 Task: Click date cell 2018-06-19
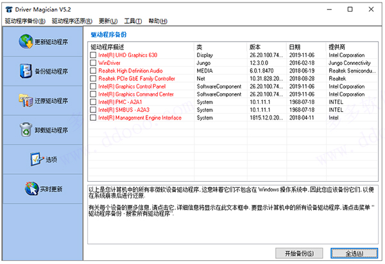(x=302, y=71)
